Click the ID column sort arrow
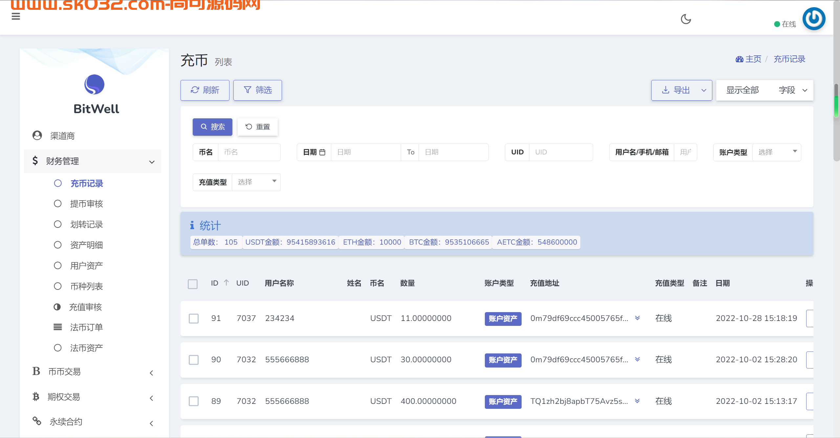Image resolution: width=840 pixels, height=438 pixels. click(226, 283)
